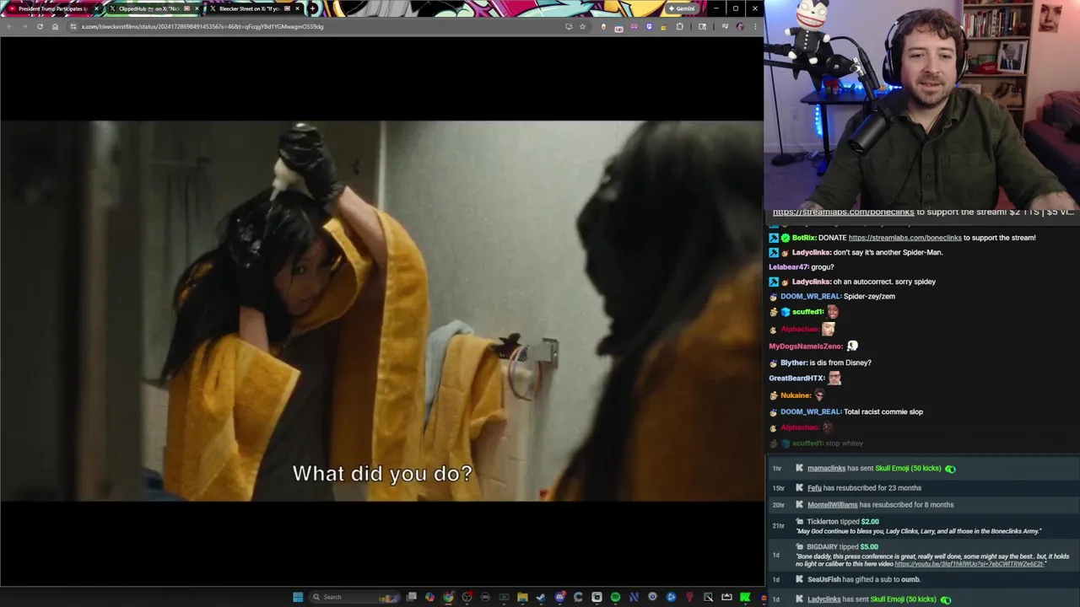
Task: Reload the current X page
Action: tap(40, 26)
